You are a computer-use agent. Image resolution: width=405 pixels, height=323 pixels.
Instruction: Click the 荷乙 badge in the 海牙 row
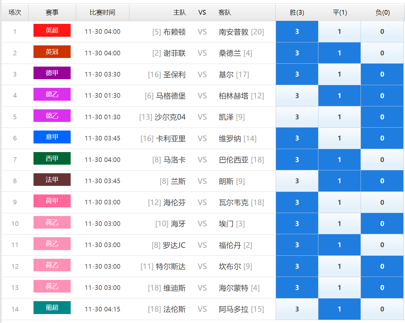52,222
